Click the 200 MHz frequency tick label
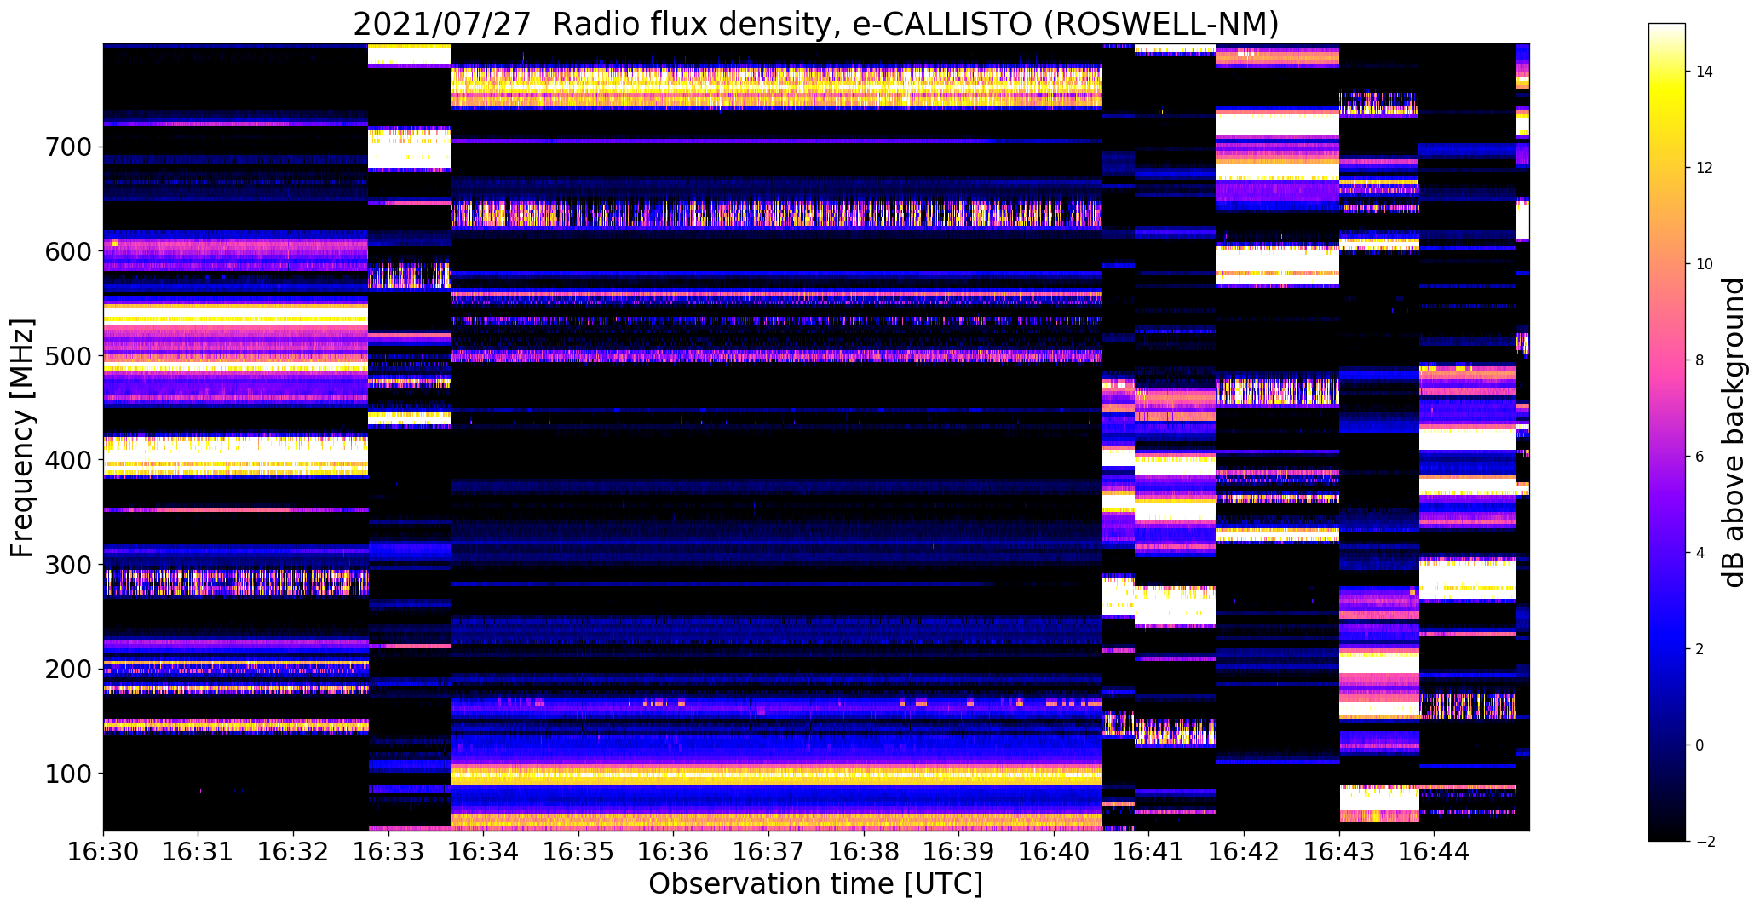Image resolution: width=1760 pixels, height=909 pixels. tap(67, 670)
